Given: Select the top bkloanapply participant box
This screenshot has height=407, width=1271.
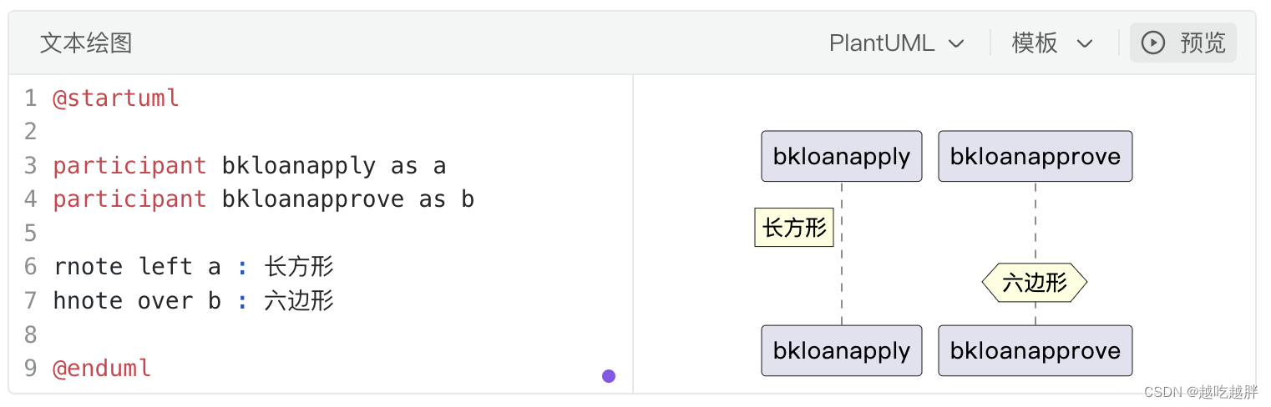Looking at the screenshot, I should coord(841,156).
